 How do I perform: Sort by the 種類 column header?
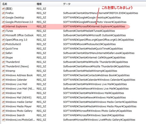39,4
